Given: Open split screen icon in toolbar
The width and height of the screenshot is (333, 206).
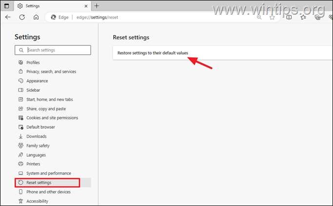Looking at the screenshot, I should click(289, 17).
